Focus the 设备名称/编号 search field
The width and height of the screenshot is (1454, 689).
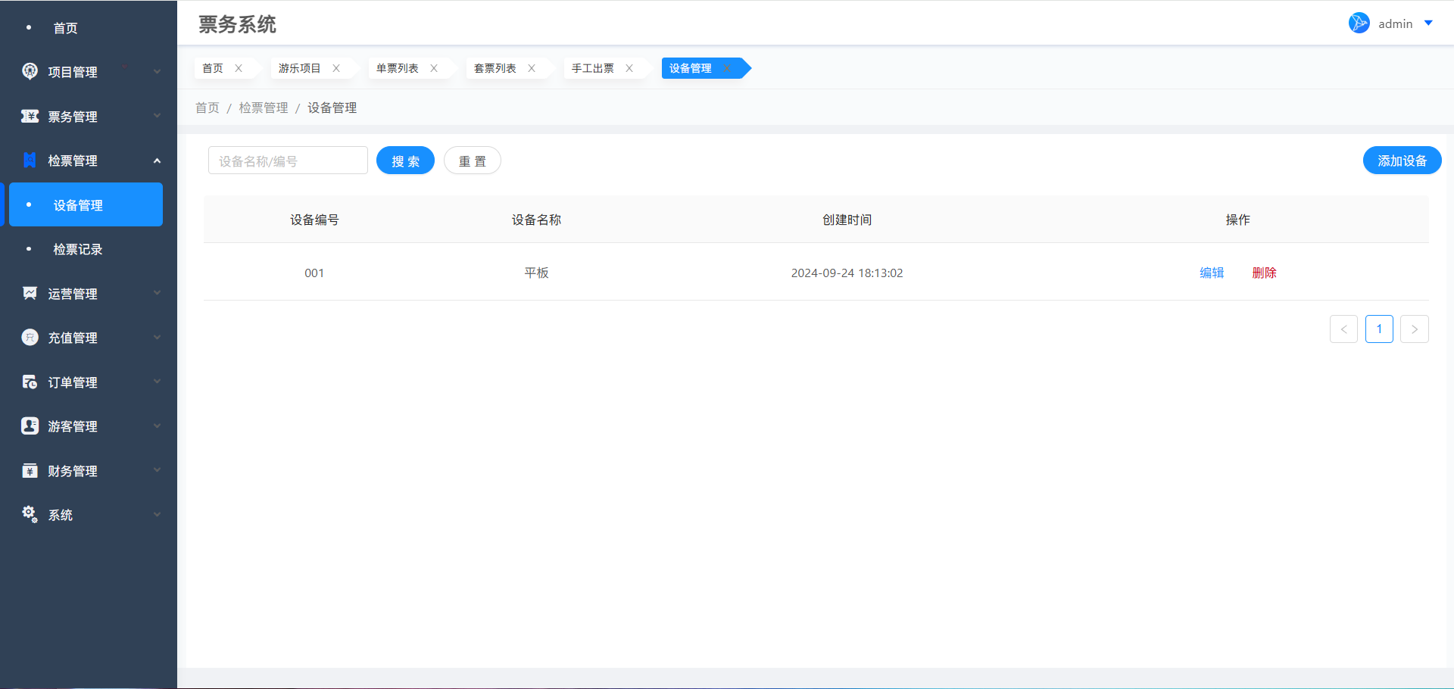288,161
